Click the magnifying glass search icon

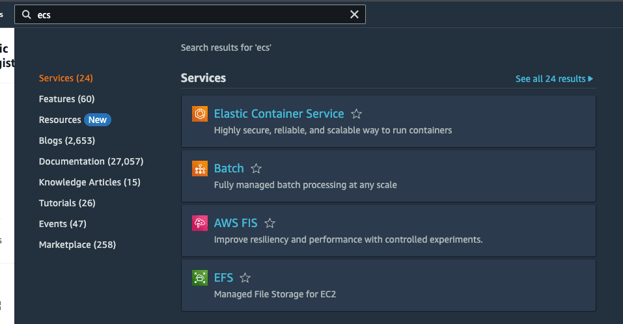point(27,15)
